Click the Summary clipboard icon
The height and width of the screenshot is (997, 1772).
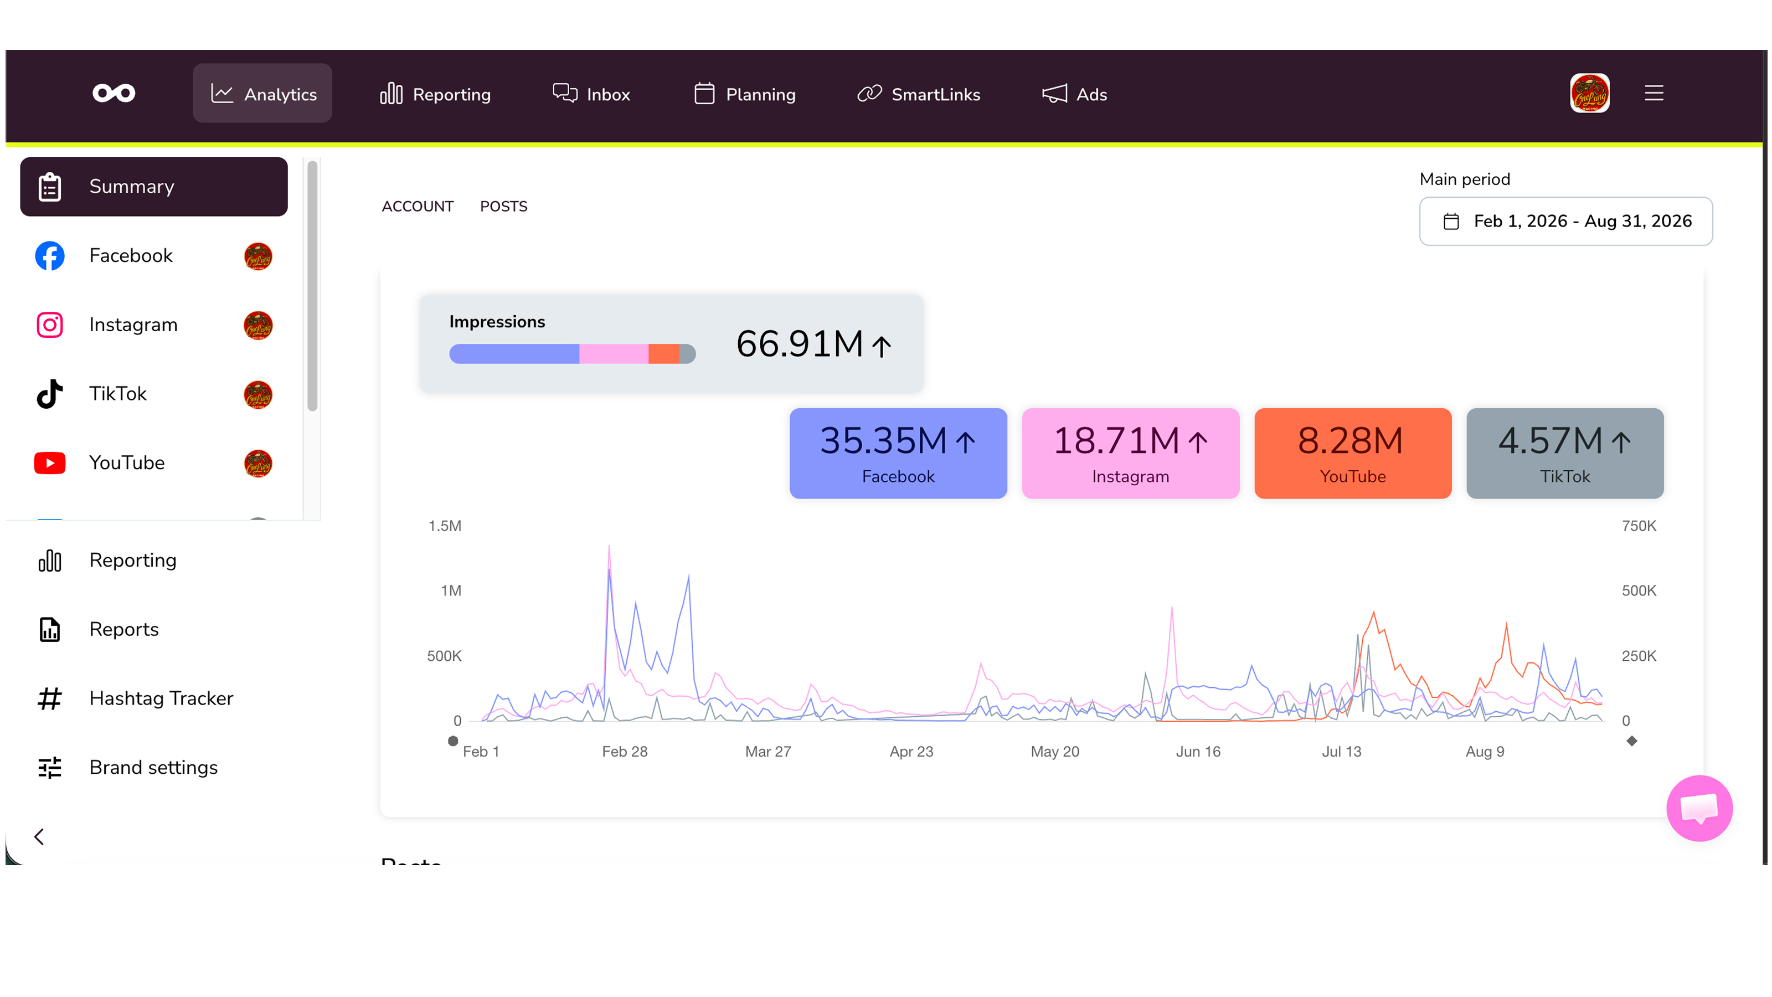click(49, 187)
